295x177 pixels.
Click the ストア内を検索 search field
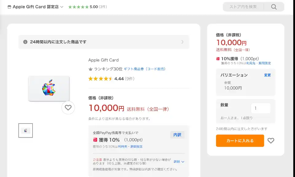[243, 7]
